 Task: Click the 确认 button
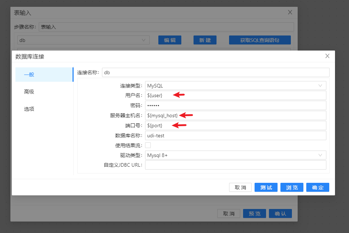click(280, 213)
